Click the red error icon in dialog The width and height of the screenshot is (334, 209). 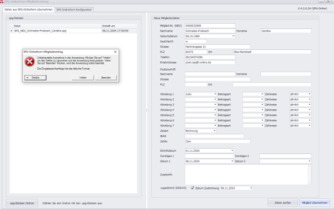pos(30,62)
